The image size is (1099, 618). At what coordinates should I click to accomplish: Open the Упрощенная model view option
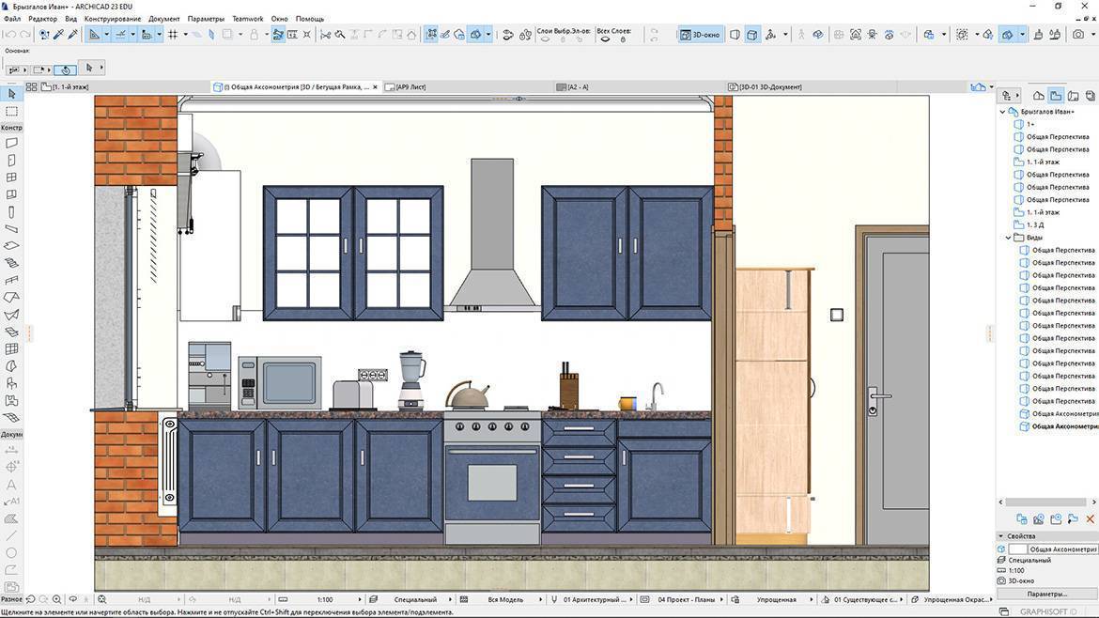777,599
